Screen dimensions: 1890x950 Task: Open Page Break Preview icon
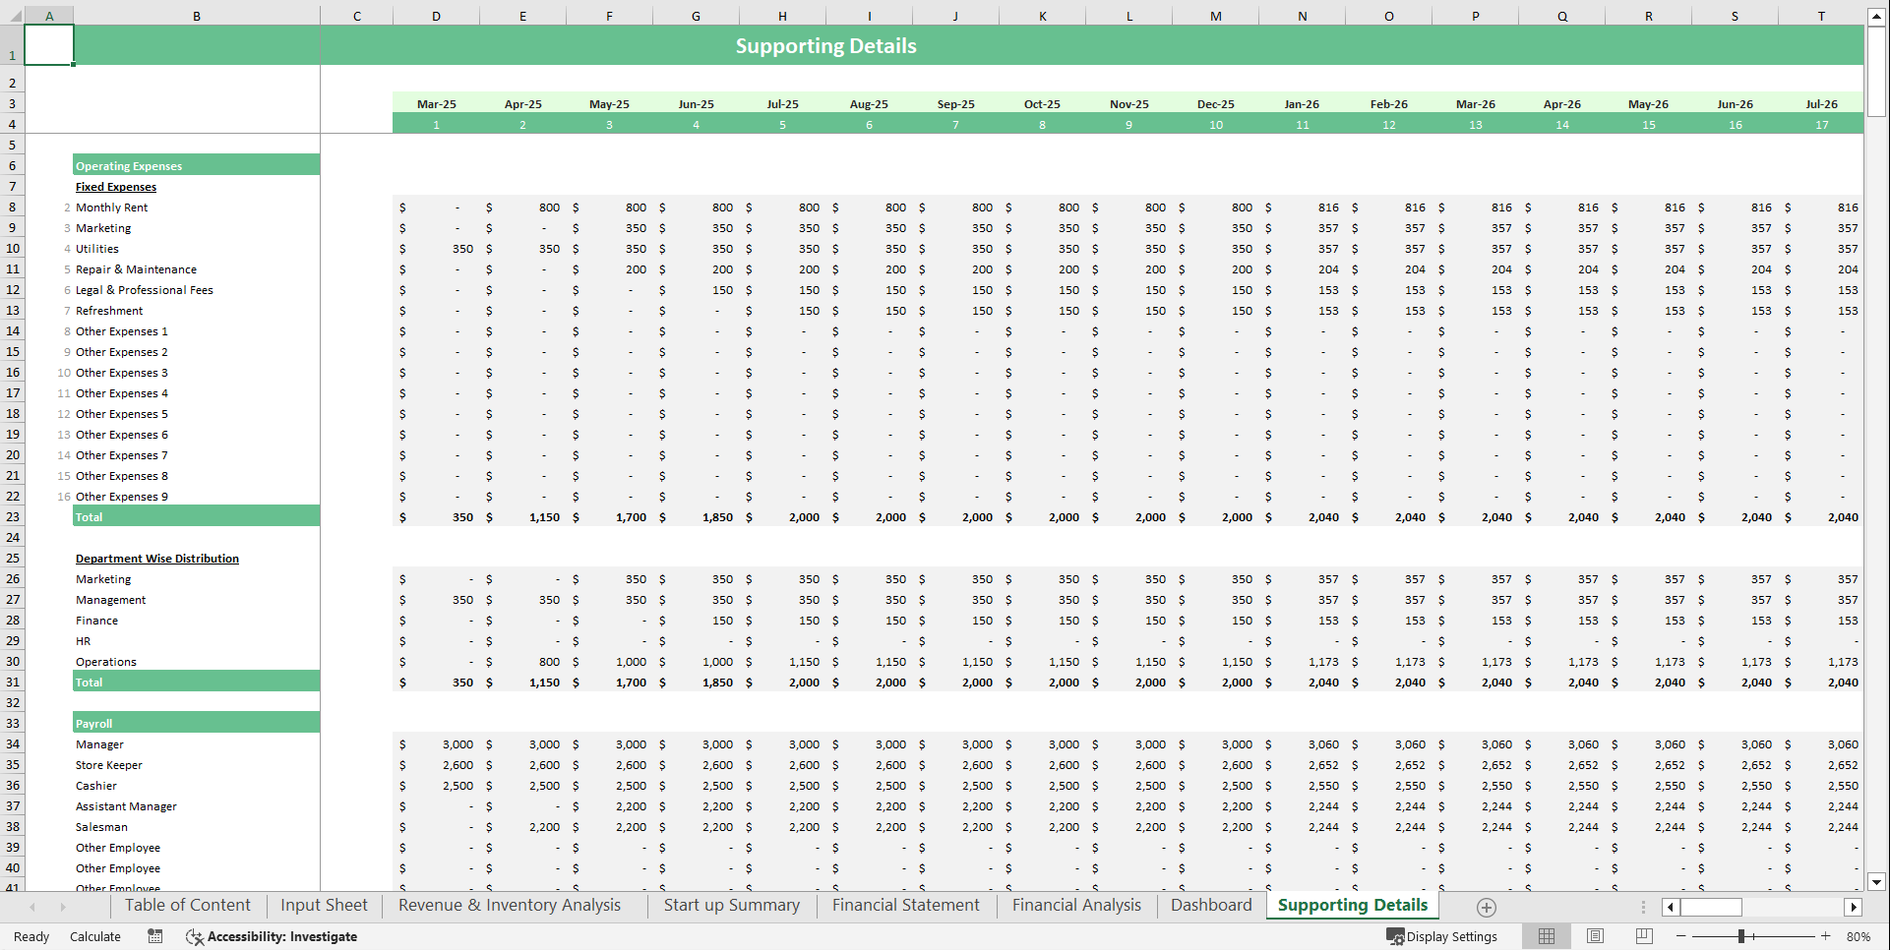coord(1642,936)
